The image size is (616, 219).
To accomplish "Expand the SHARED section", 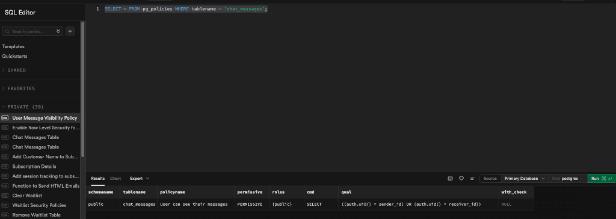I will (14, 70).
